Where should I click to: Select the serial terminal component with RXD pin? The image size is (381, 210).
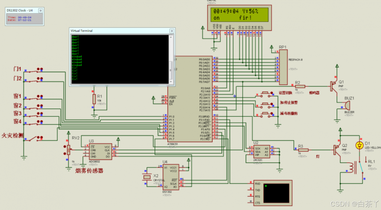point(273,193)
